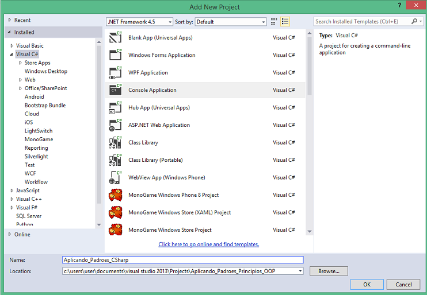Expand the Recent section
Screen dimensions: 427x295
10,20
